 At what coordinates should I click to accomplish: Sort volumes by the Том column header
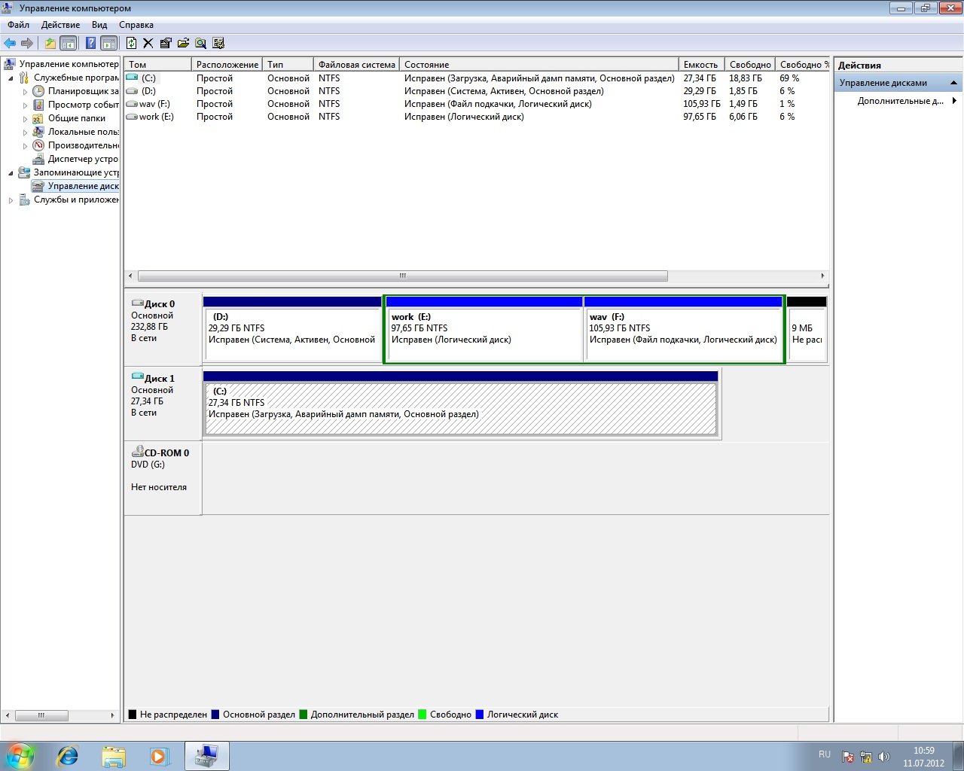tap(157, 65)
